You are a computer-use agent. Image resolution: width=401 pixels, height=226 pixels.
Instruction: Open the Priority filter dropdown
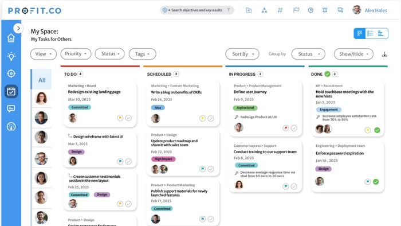click(x=76, y=54)
